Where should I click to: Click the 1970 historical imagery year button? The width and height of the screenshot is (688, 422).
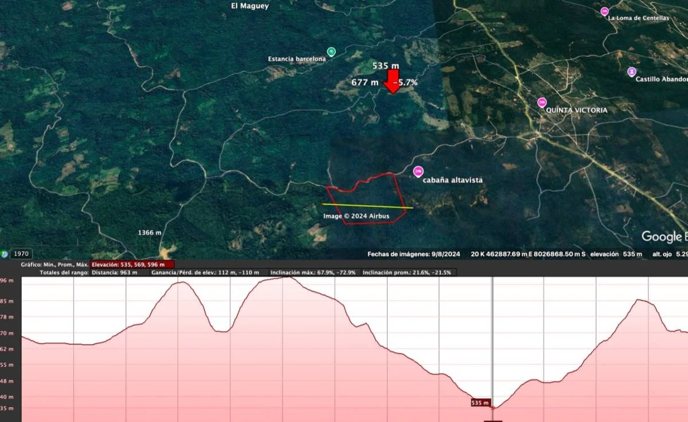coord(22,254)
